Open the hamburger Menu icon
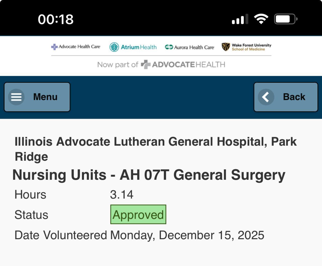 coord(16,97)
